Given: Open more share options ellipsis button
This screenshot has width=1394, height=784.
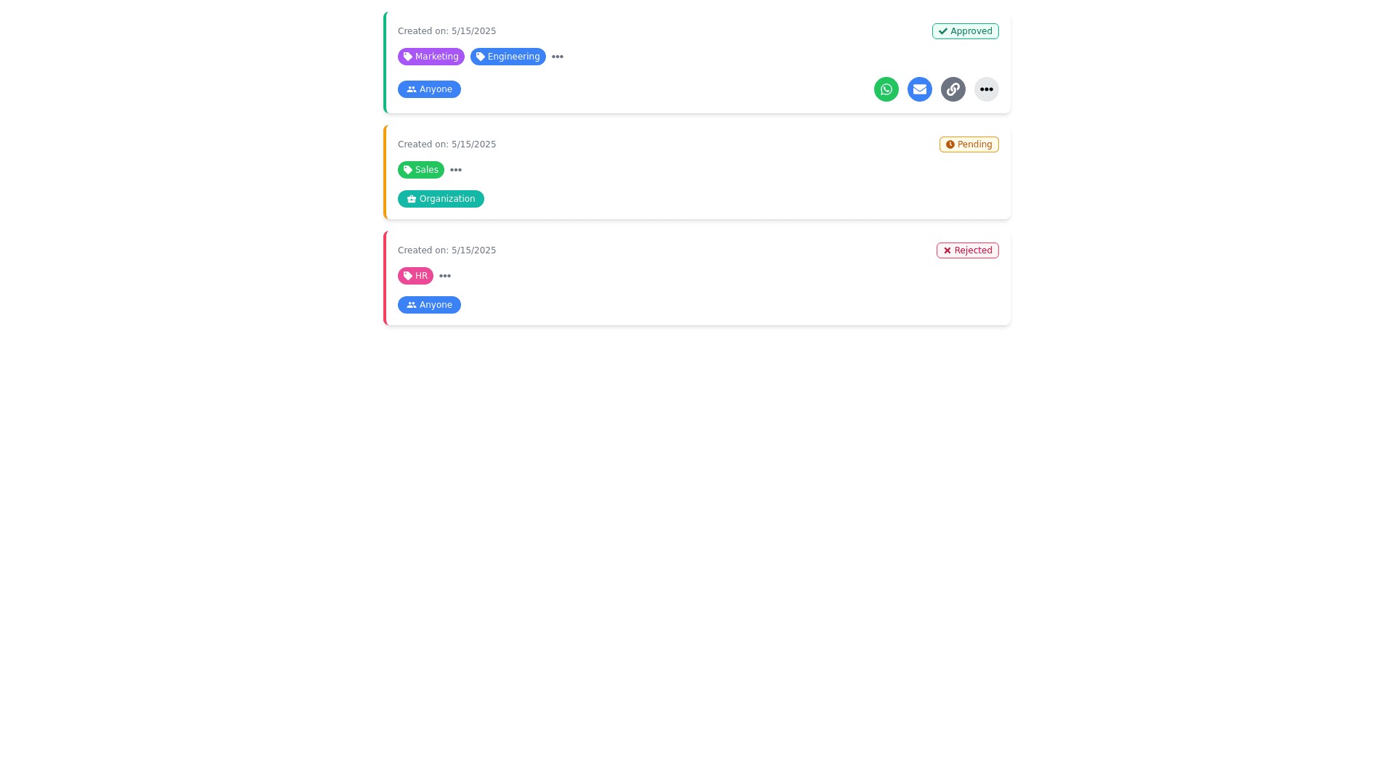Looking at the screenshot, I should pyautogui.click(x=986, y=89).
